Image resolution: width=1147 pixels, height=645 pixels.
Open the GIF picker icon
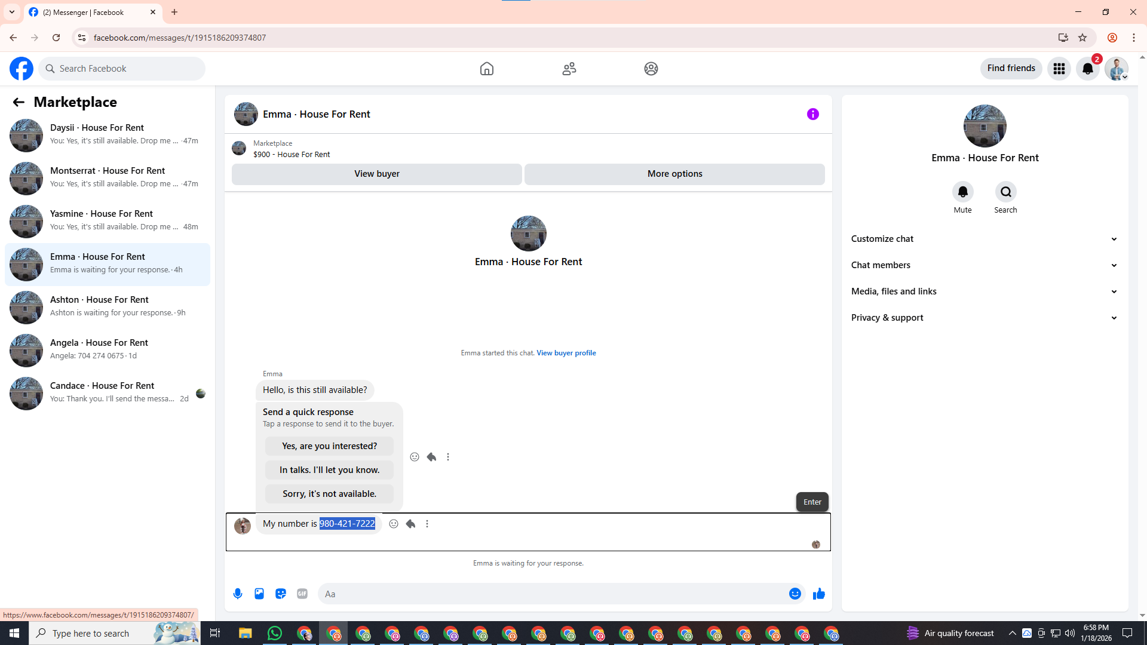click(302, 594)
